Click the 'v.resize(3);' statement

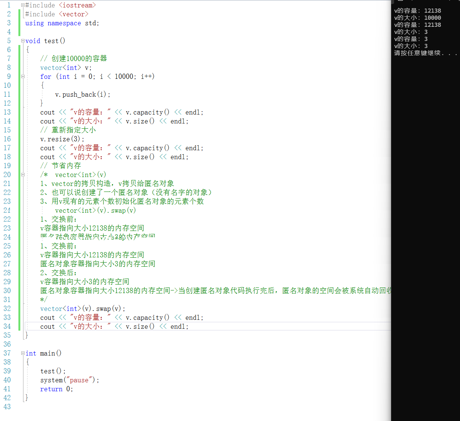[62, 139]
